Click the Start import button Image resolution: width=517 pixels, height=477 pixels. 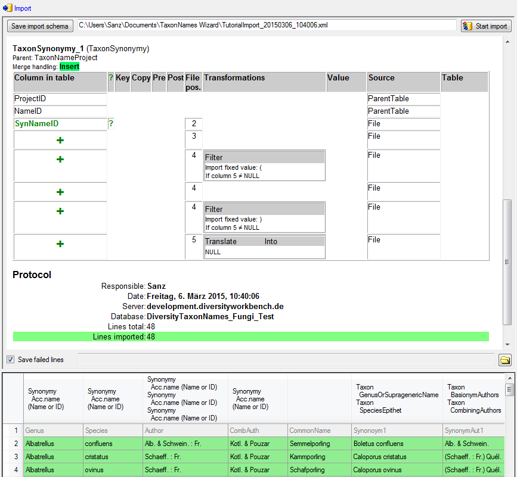[486, 26]
